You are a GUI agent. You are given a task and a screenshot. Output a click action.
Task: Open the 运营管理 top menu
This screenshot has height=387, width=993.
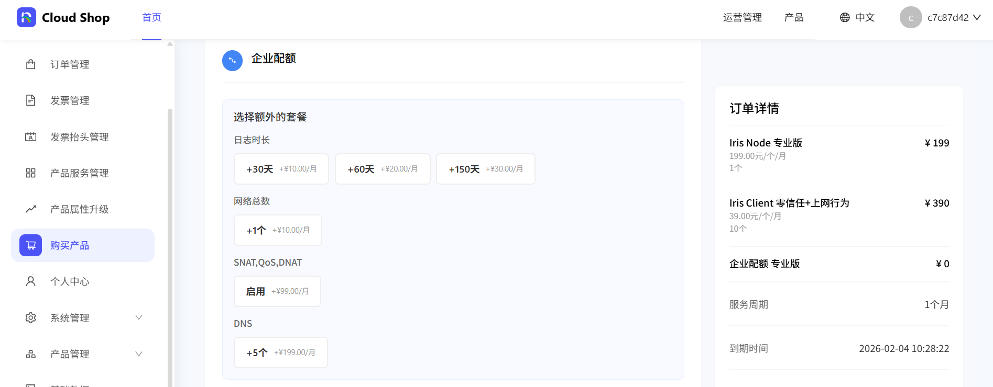(x=742, y=17)
